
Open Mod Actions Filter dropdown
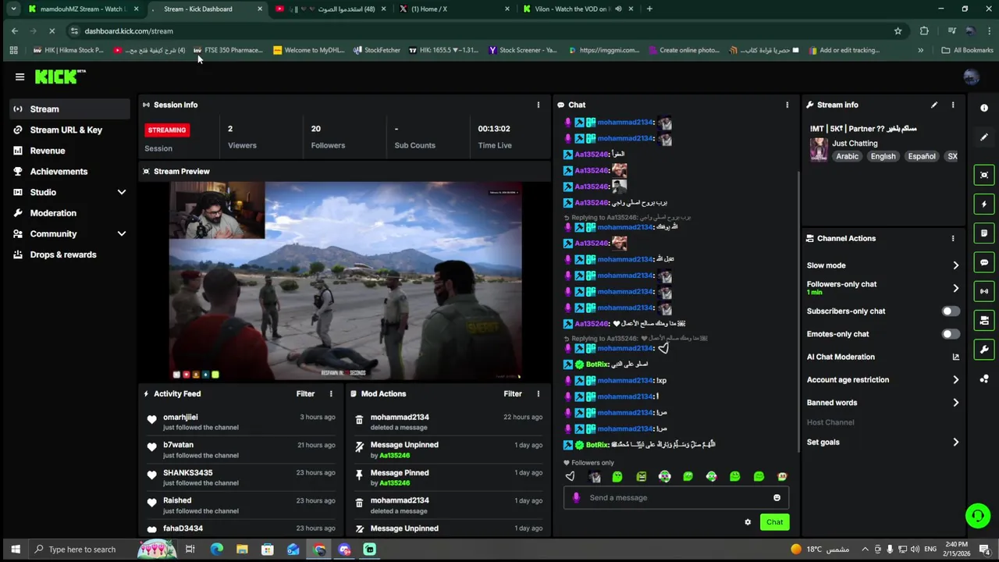coord(513,393)
